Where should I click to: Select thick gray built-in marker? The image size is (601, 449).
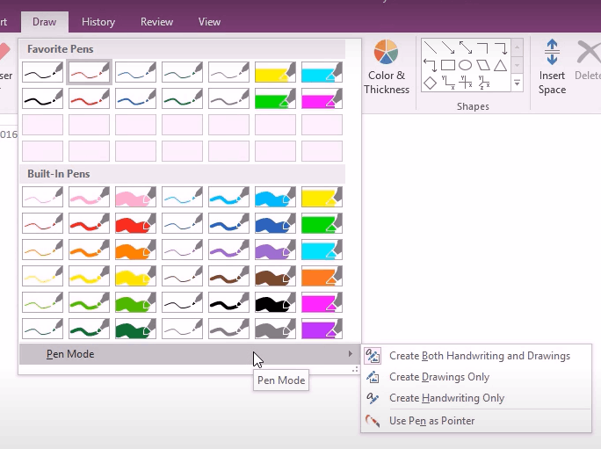pyautogui.click(x=275, y=329)
